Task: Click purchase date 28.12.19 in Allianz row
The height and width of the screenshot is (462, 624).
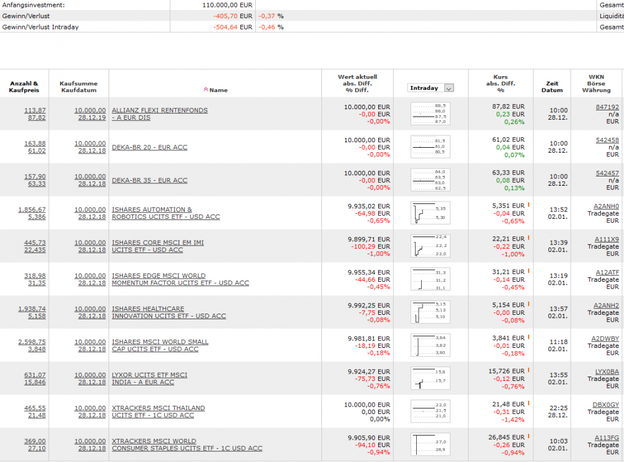Action: click(92, 118)
